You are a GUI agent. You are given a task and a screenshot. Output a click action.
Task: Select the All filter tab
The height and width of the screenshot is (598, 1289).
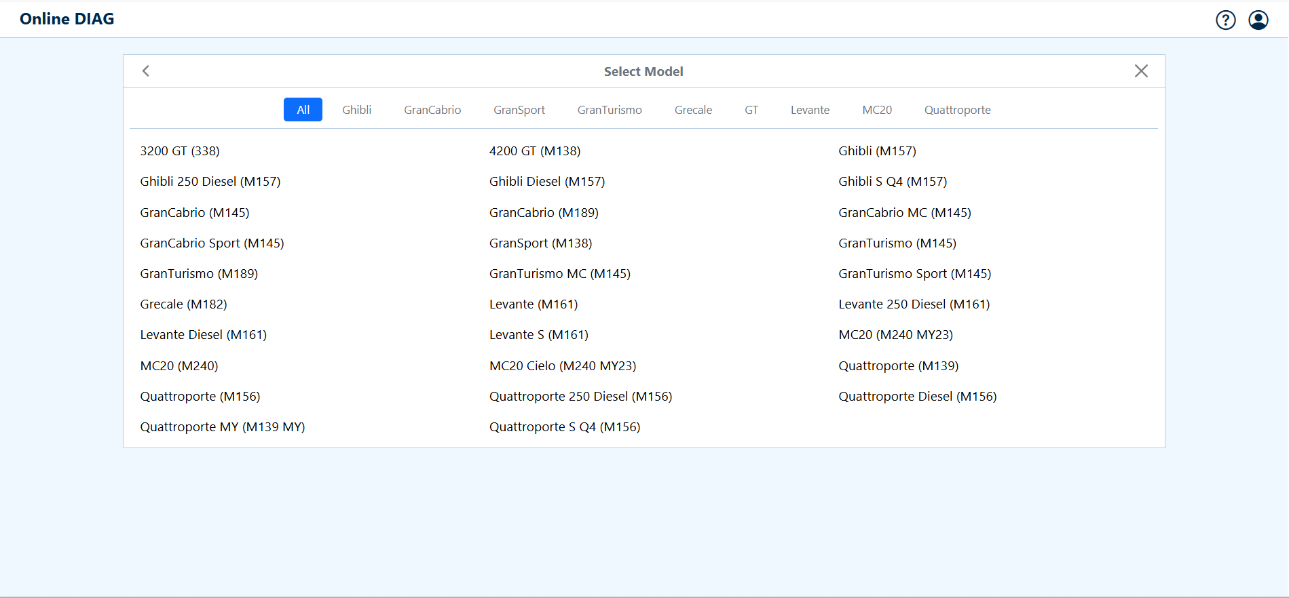[303, 110]
